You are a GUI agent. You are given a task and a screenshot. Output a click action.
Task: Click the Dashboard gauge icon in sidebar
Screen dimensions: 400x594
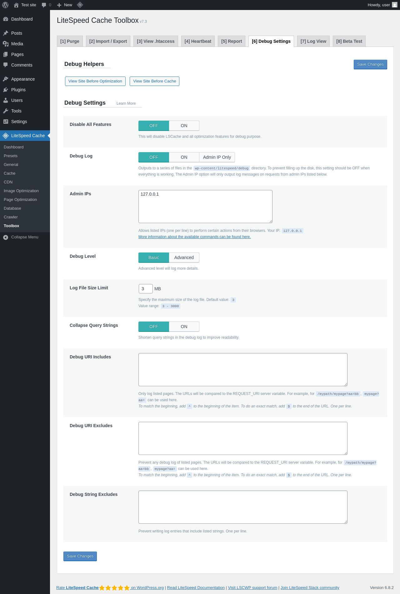[x=6, y=19]
